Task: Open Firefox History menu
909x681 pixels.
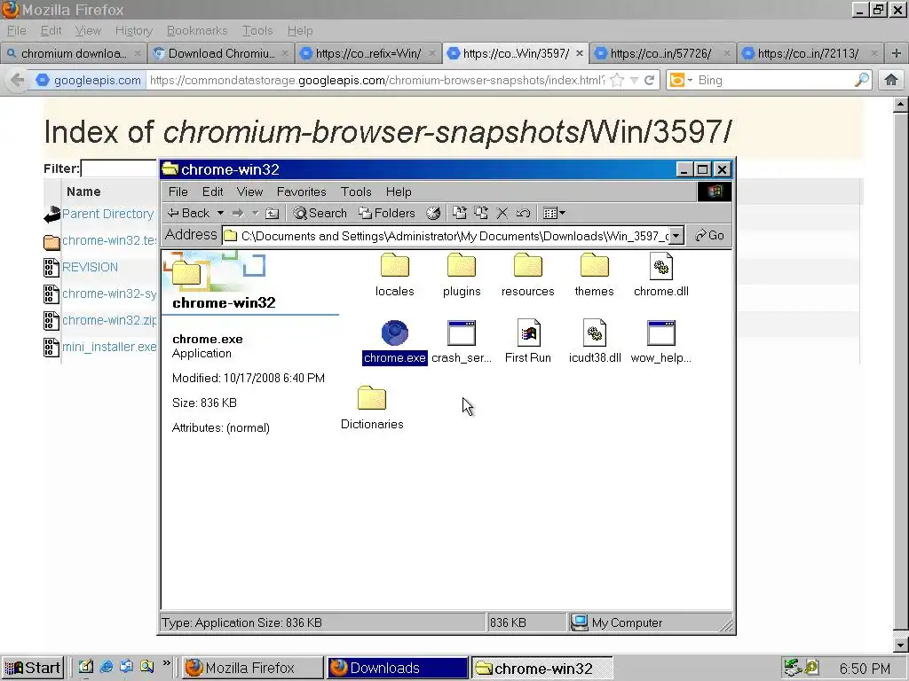Action: (133, 31)
